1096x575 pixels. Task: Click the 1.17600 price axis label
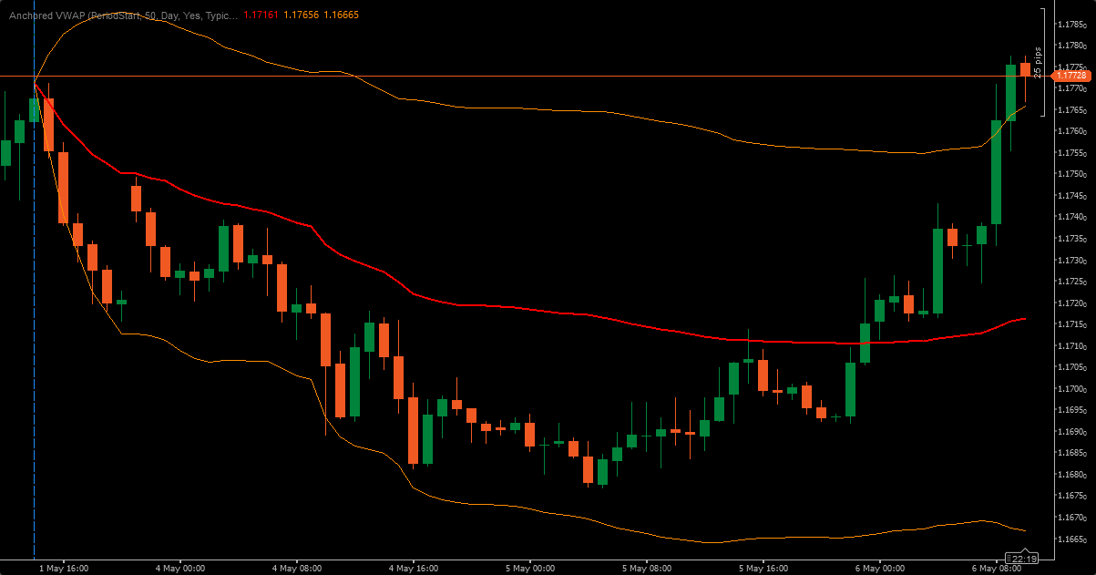coord(1074,131)
